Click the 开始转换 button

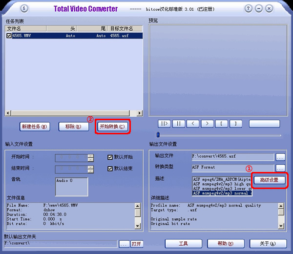point(112,127)
